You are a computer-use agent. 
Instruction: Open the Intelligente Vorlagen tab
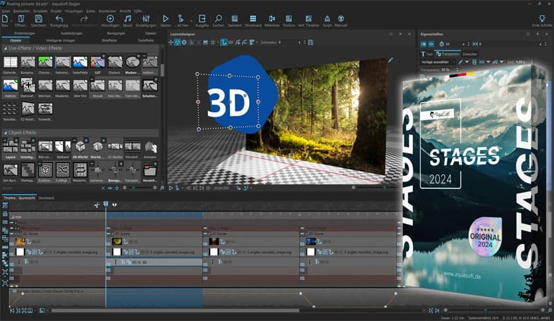click(x=60, y=40)
